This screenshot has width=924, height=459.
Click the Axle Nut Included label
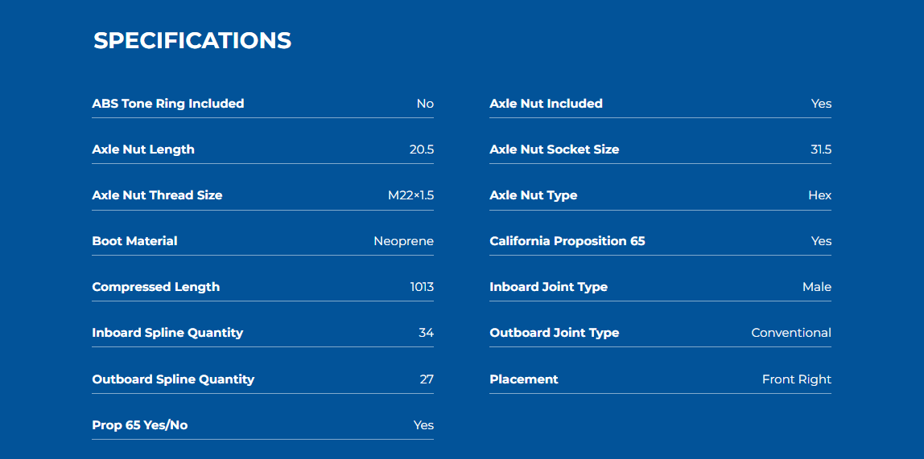(x=546, y=104)
